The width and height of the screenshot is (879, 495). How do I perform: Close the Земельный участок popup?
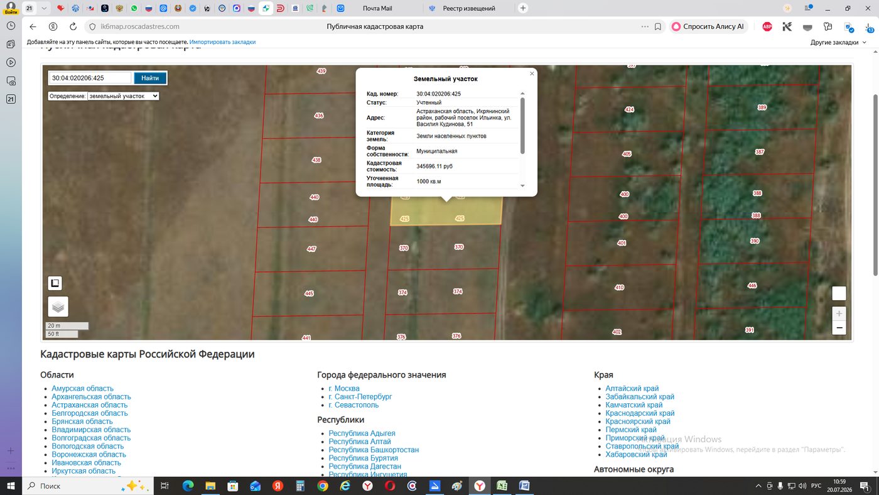(532, 73)
